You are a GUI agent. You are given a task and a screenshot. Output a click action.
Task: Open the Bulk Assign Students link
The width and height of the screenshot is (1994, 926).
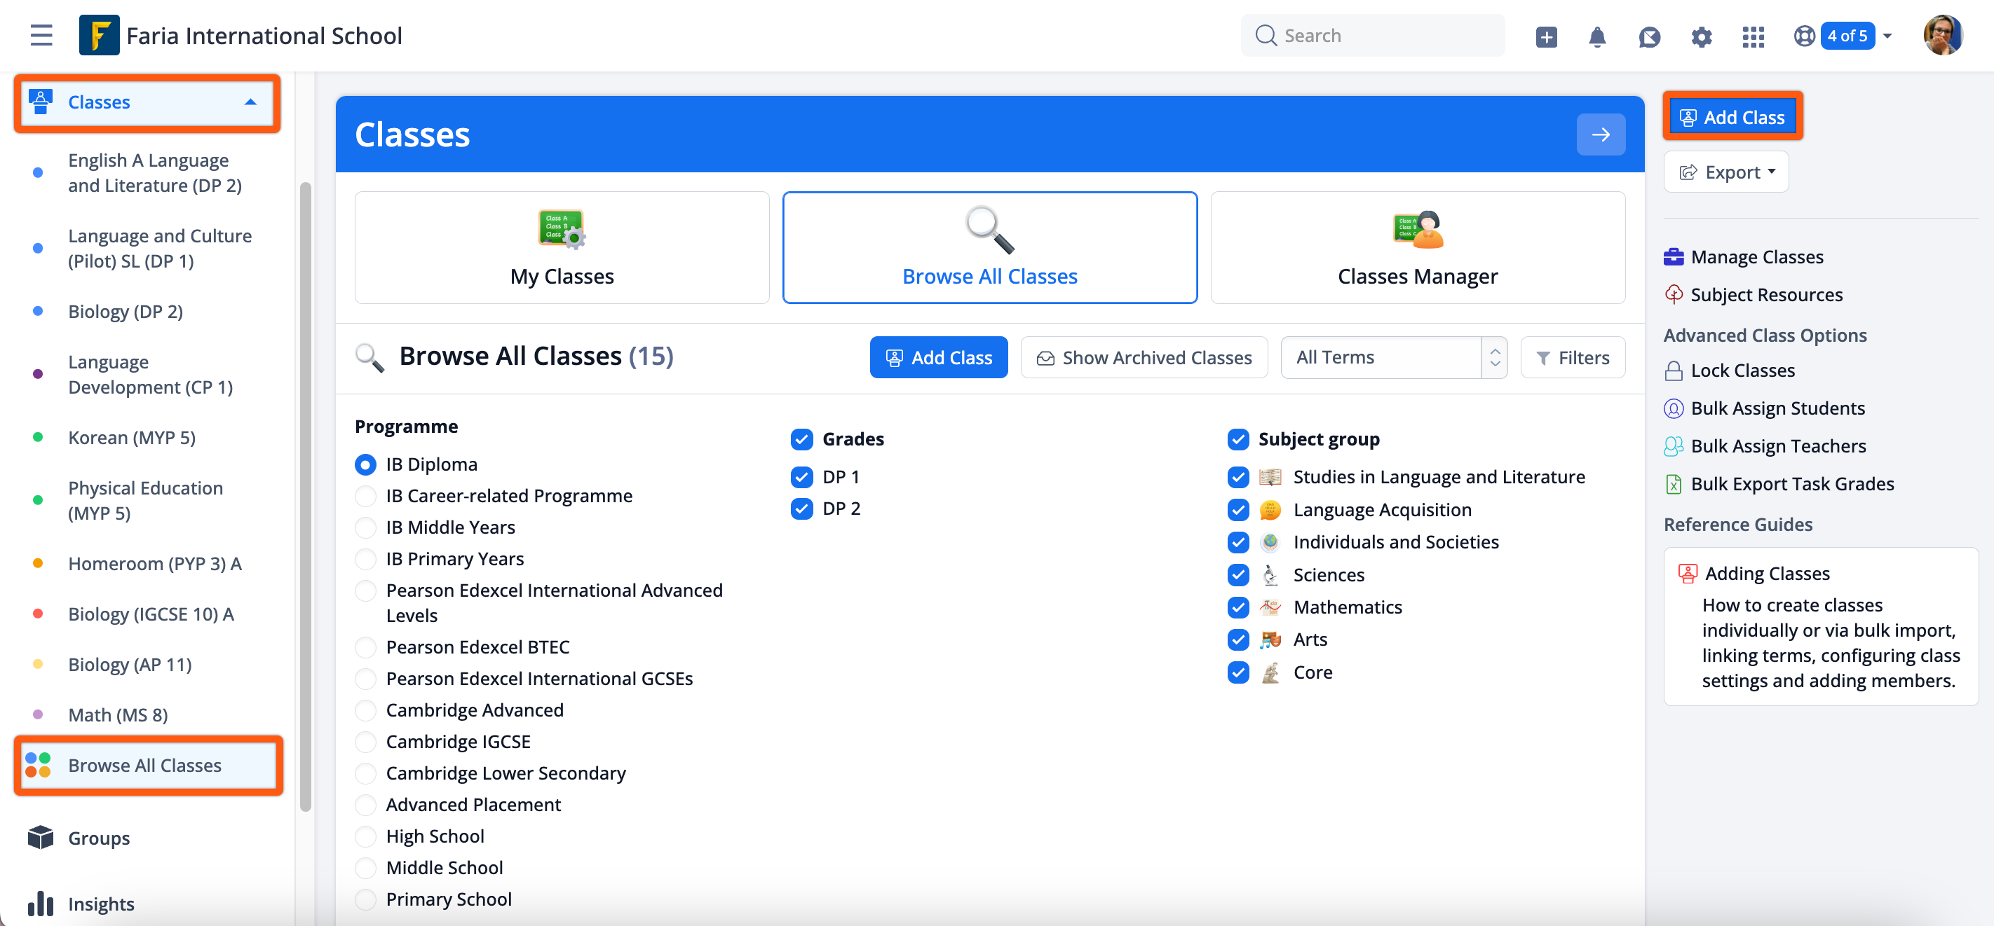[x=1777, y=408]
